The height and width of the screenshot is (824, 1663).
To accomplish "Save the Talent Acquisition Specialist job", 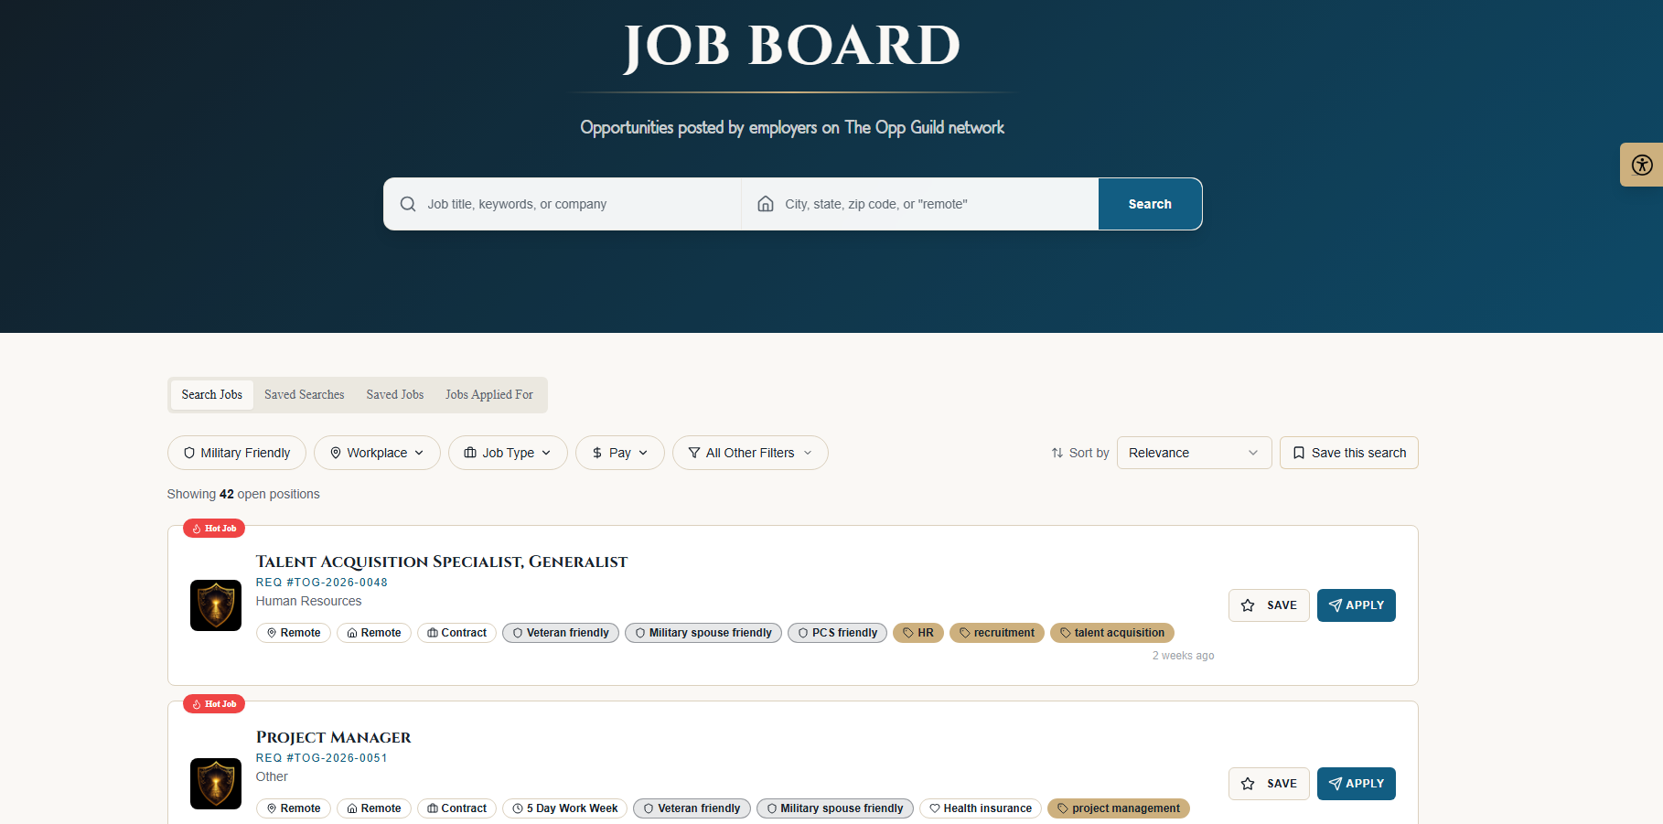I will point(1269,605).
